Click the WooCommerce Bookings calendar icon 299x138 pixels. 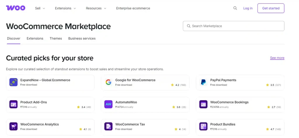click(203, 104)
